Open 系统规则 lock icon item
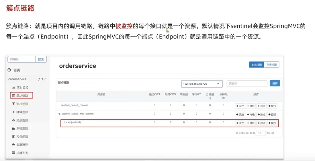The width and height of the screenshot is (315, 161). (13, 128)
